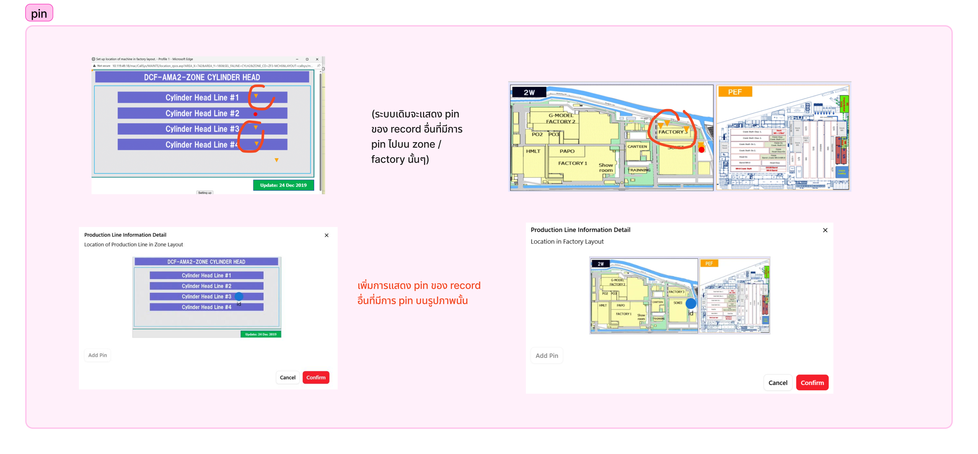Screen dimensions: 978x454
Task: Click red dot marker on 2W factory map
Action: (x=701, y=150)
